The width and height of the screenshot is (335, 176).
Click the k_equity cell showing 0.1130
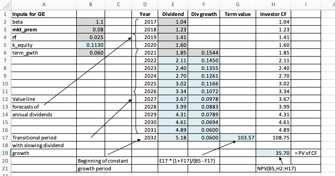(90, 45)
